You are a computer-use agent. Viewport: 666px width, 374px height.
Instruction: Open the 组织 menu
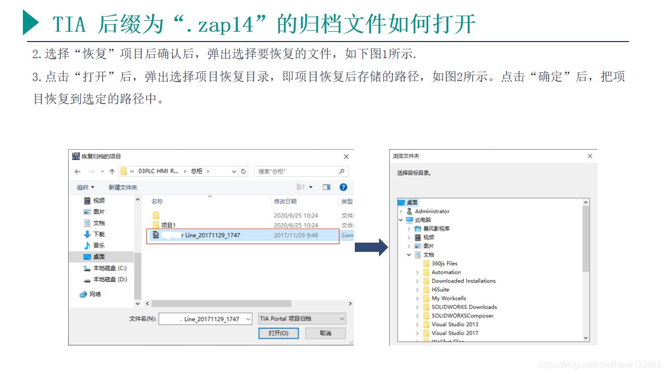(86, 188)
